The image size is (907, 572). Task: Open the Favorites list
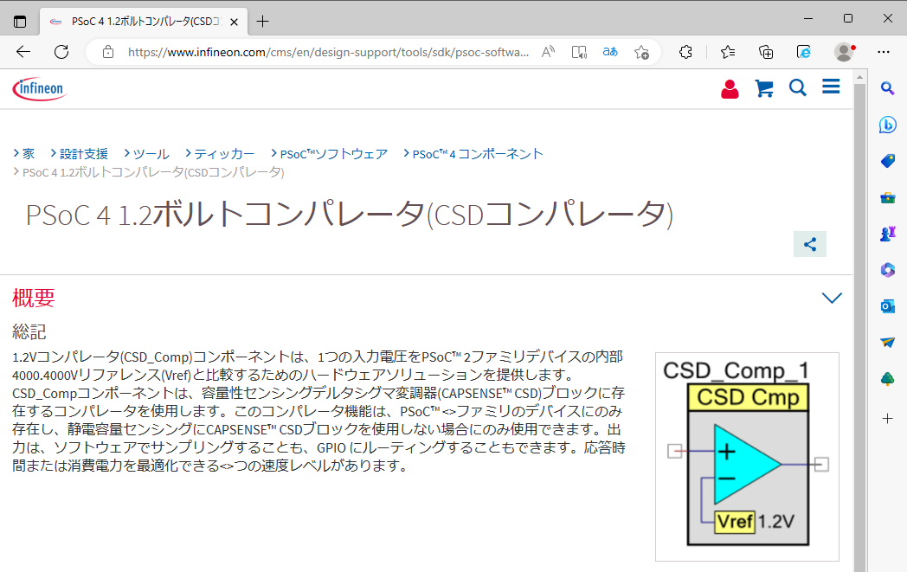(728, 52)
